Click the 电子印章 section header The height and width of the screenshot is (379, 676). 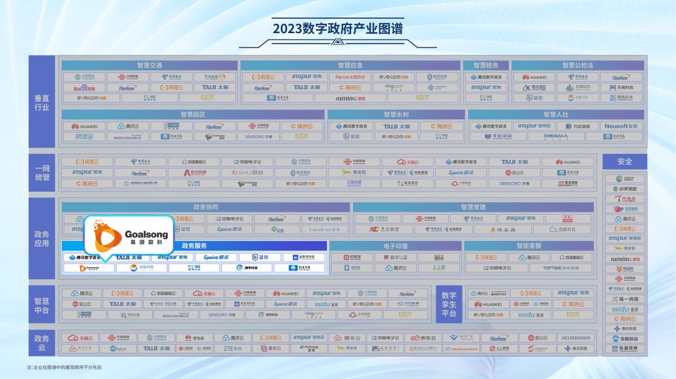pos(396,246)
